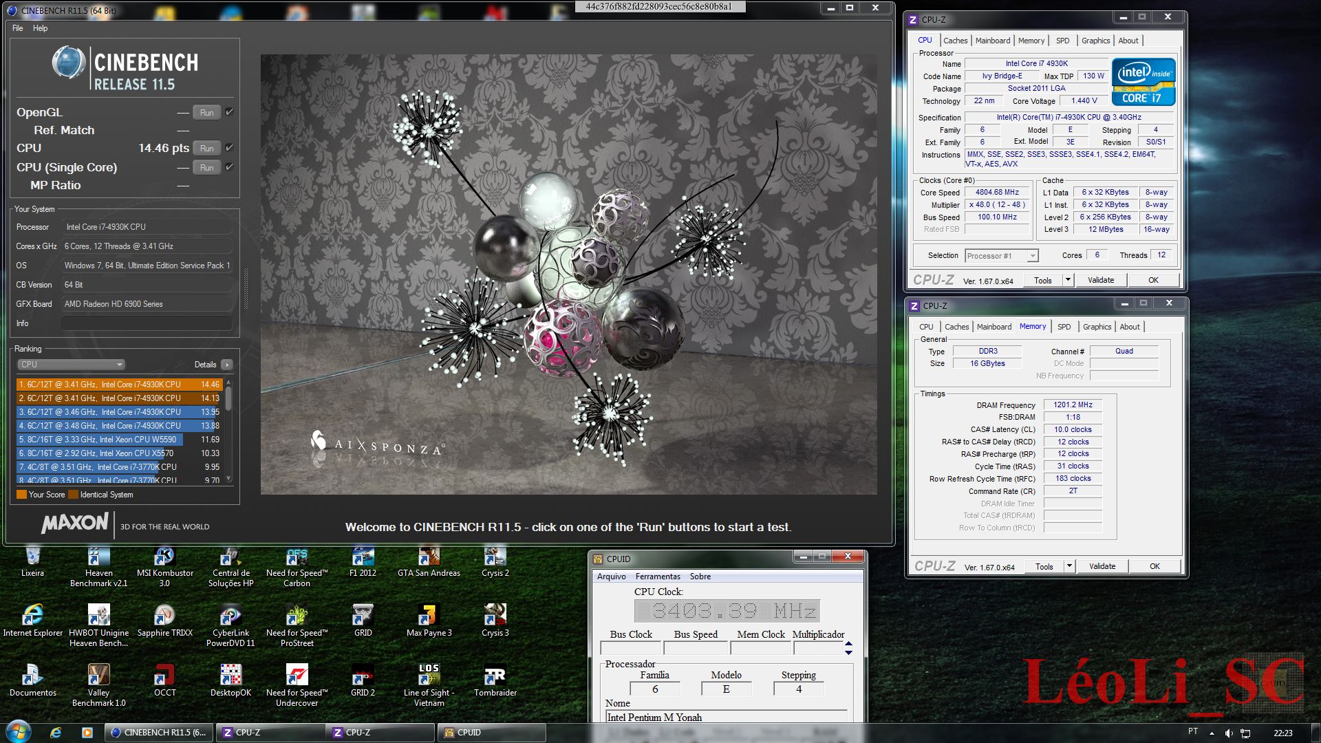Open Ferramentas menu in CPUID window
The image size is (1321, 743).
click(658, 577)
